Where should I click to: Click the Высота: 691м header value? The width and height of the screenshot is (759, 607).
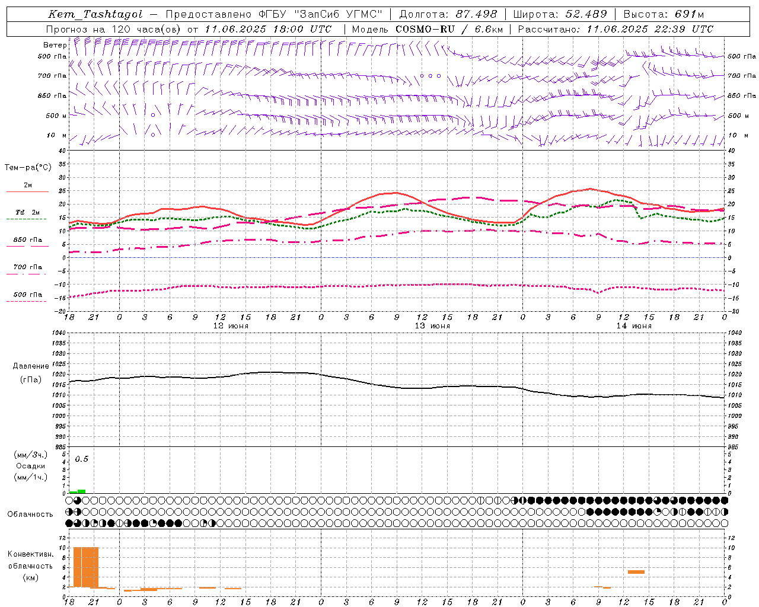(664, 14)
